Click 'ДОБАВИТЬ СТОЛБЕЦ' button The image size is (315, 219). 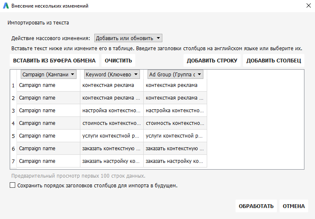pos(274,61)
